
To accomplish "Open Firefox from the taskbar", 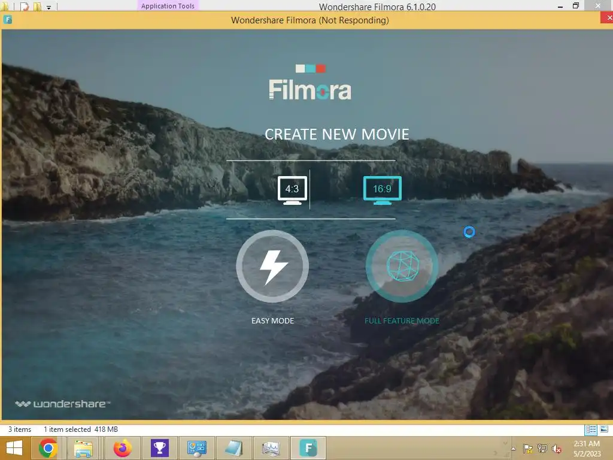I will point(122,448).
